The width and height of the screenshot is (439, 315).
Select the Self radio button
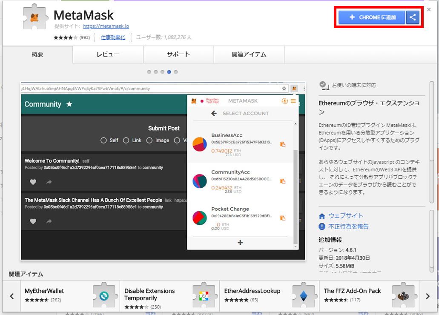[x=103, y=140]
